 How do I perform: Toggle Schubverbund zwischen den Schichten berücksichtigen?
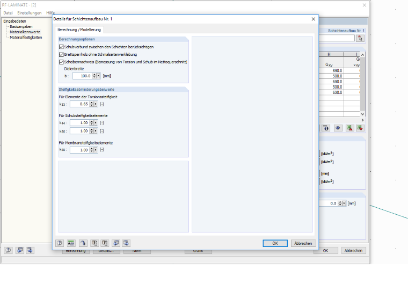(x=61, y=47)
